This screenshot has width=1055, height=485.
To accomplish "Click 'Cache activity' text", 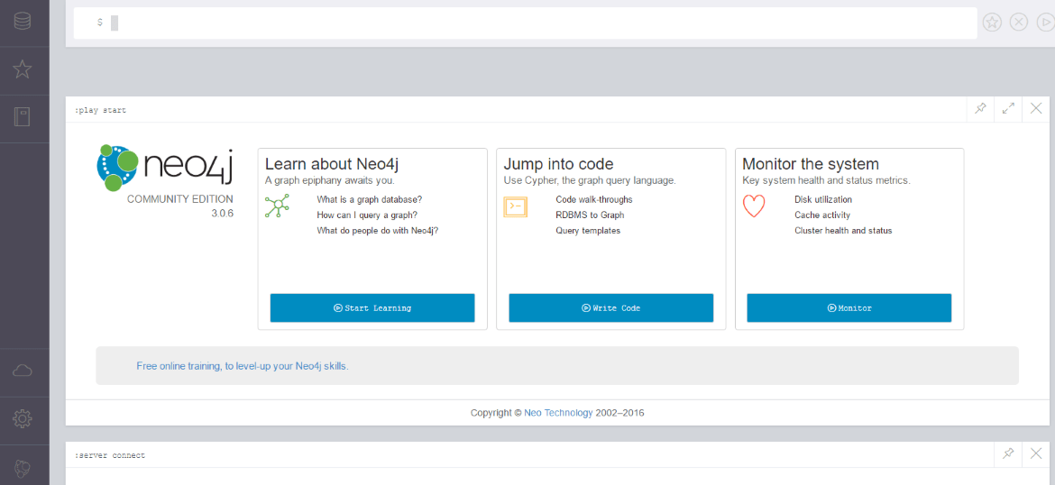I will [822, 215].
